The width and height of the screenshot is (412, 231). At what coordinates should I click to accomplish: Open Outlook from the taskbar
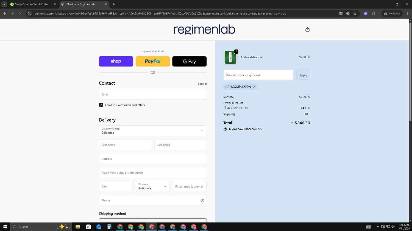pos(99,227)
